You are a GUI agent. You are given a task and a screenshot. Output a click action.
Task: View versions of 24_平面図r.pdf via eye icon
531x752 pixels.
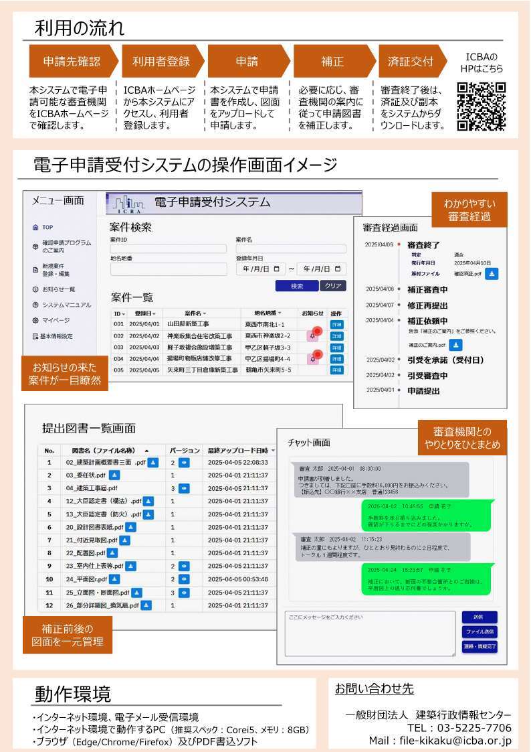coord(185,579)
